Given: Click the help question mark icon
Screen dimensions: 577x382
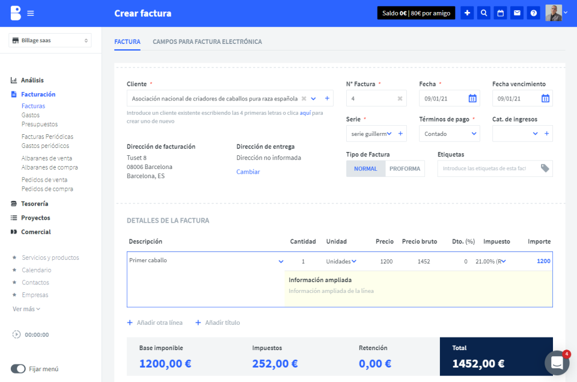Looking at the screenshot, I should (x=533, y=12).
